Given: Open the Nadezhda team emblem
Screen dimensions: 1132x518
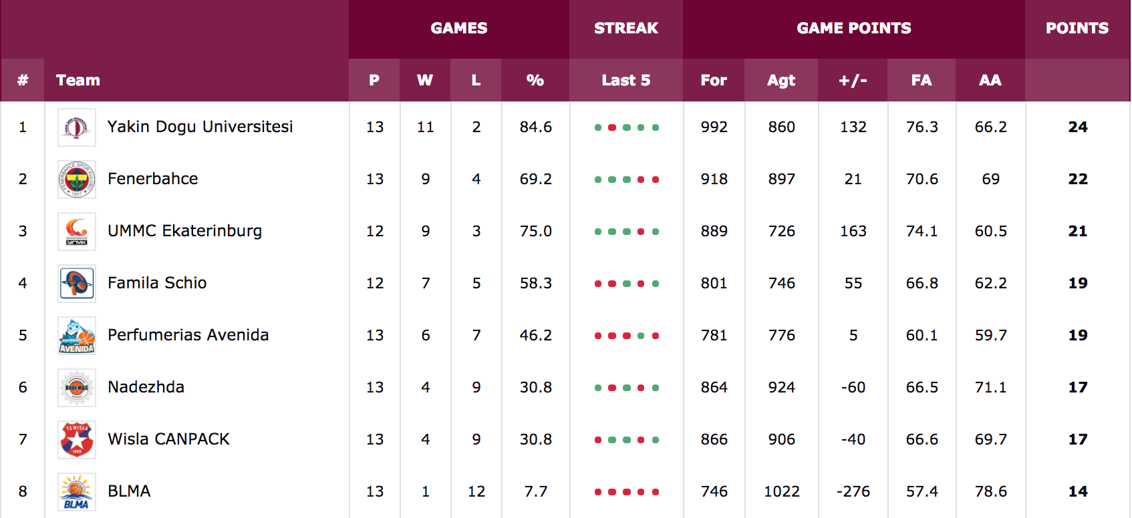Looking at the screenshot, I should pyautogui.click(x=77, y=388).
